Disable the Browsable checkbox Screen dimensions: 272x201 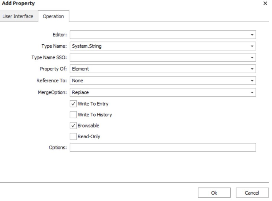(x=73, y=126)
